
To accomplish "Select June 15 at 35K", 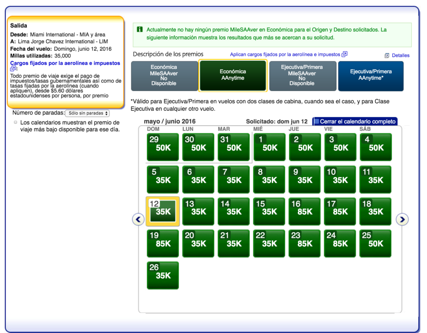I will point(269,211).
